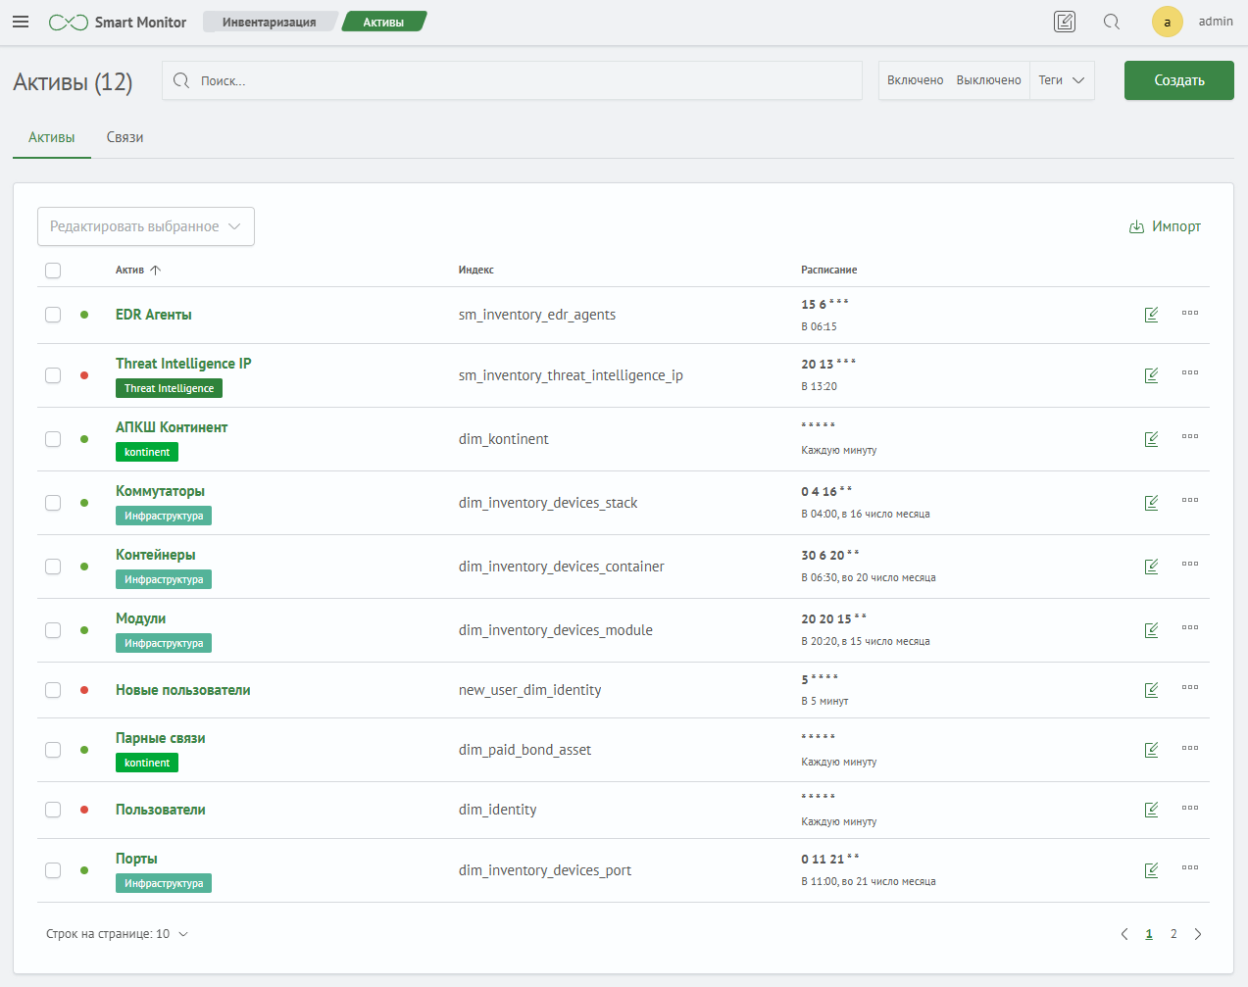This screenshot has height=987, width=1248.
Task: Change Строк на странице rows dropdown
Action: click(118, 934)
